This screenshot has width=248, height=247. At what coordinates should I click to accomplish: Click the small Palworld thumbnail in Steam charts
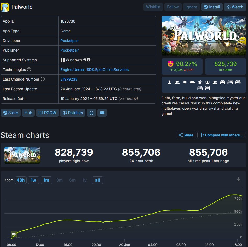(x=22, y=155)
